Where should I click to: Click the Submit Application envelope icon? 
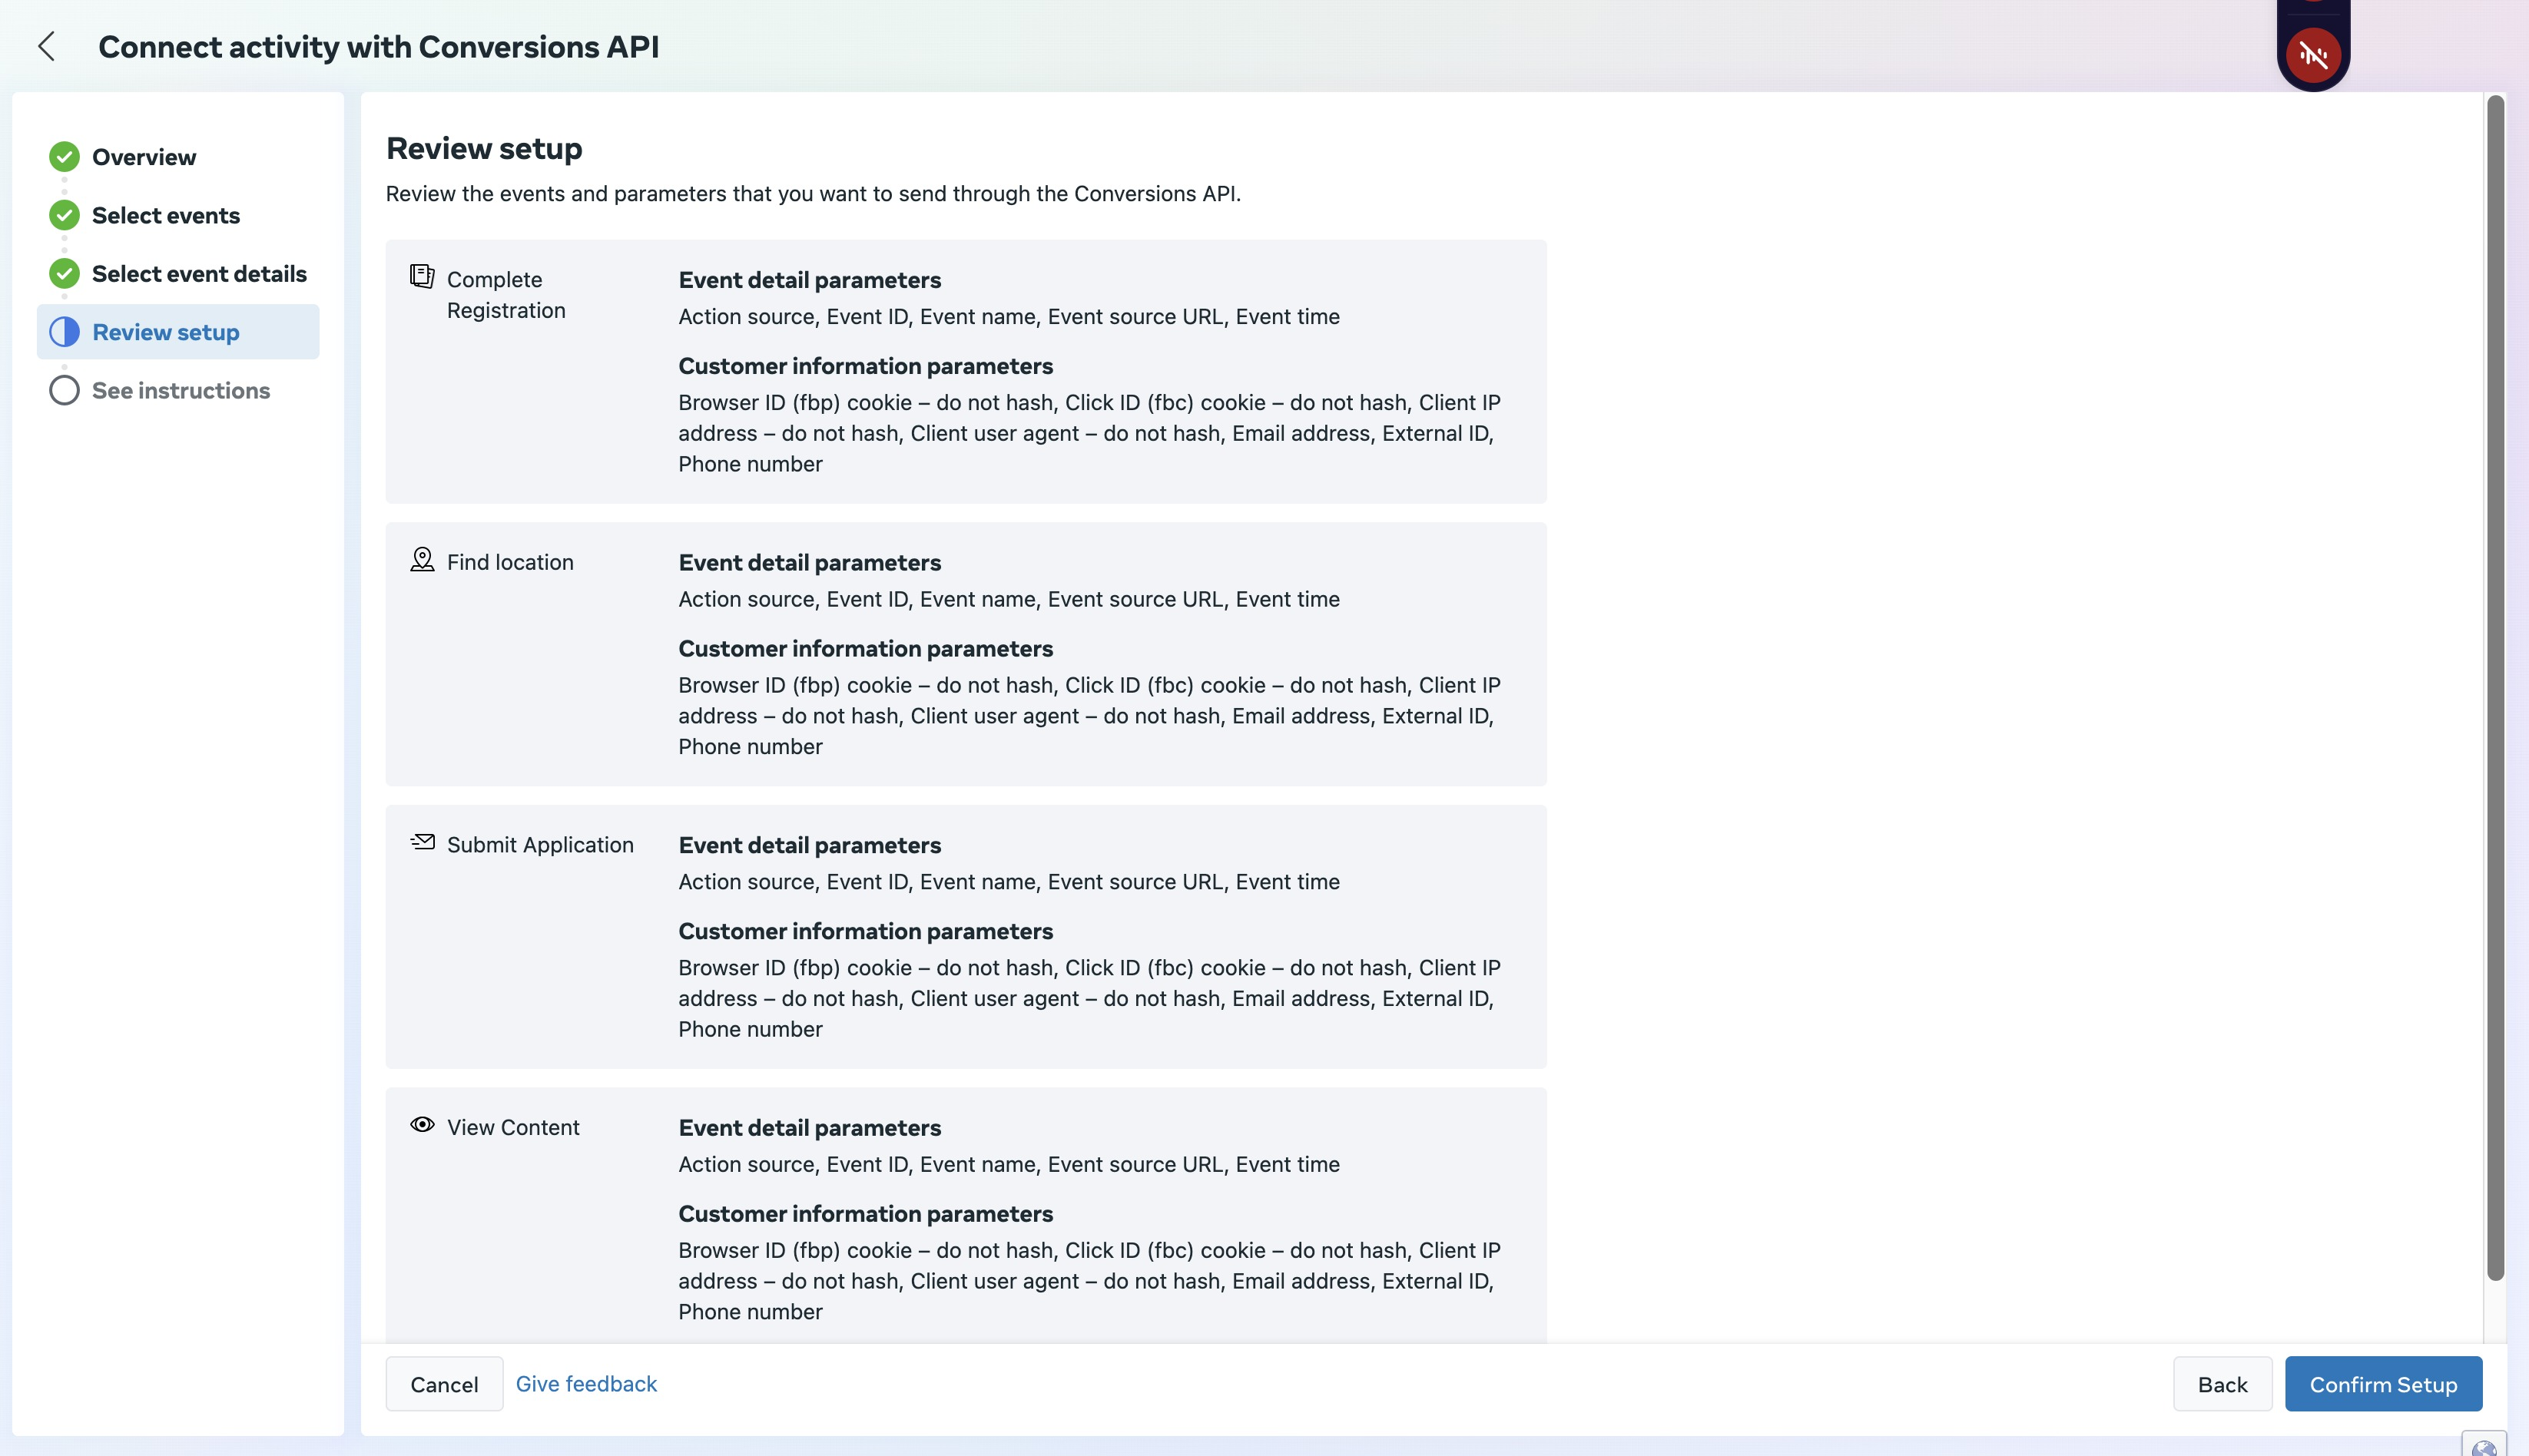pos(423,842)
